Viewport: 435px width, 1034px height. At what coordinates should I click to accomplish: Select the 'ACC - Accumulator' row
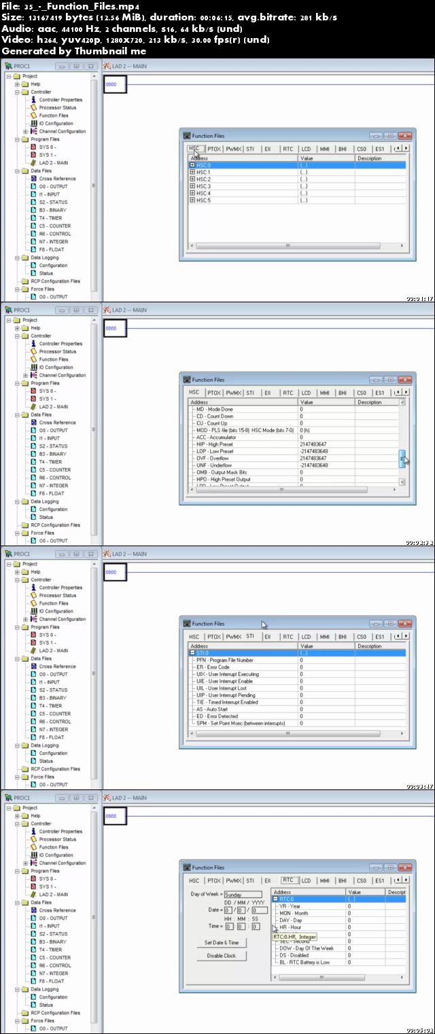pos(293,438)
